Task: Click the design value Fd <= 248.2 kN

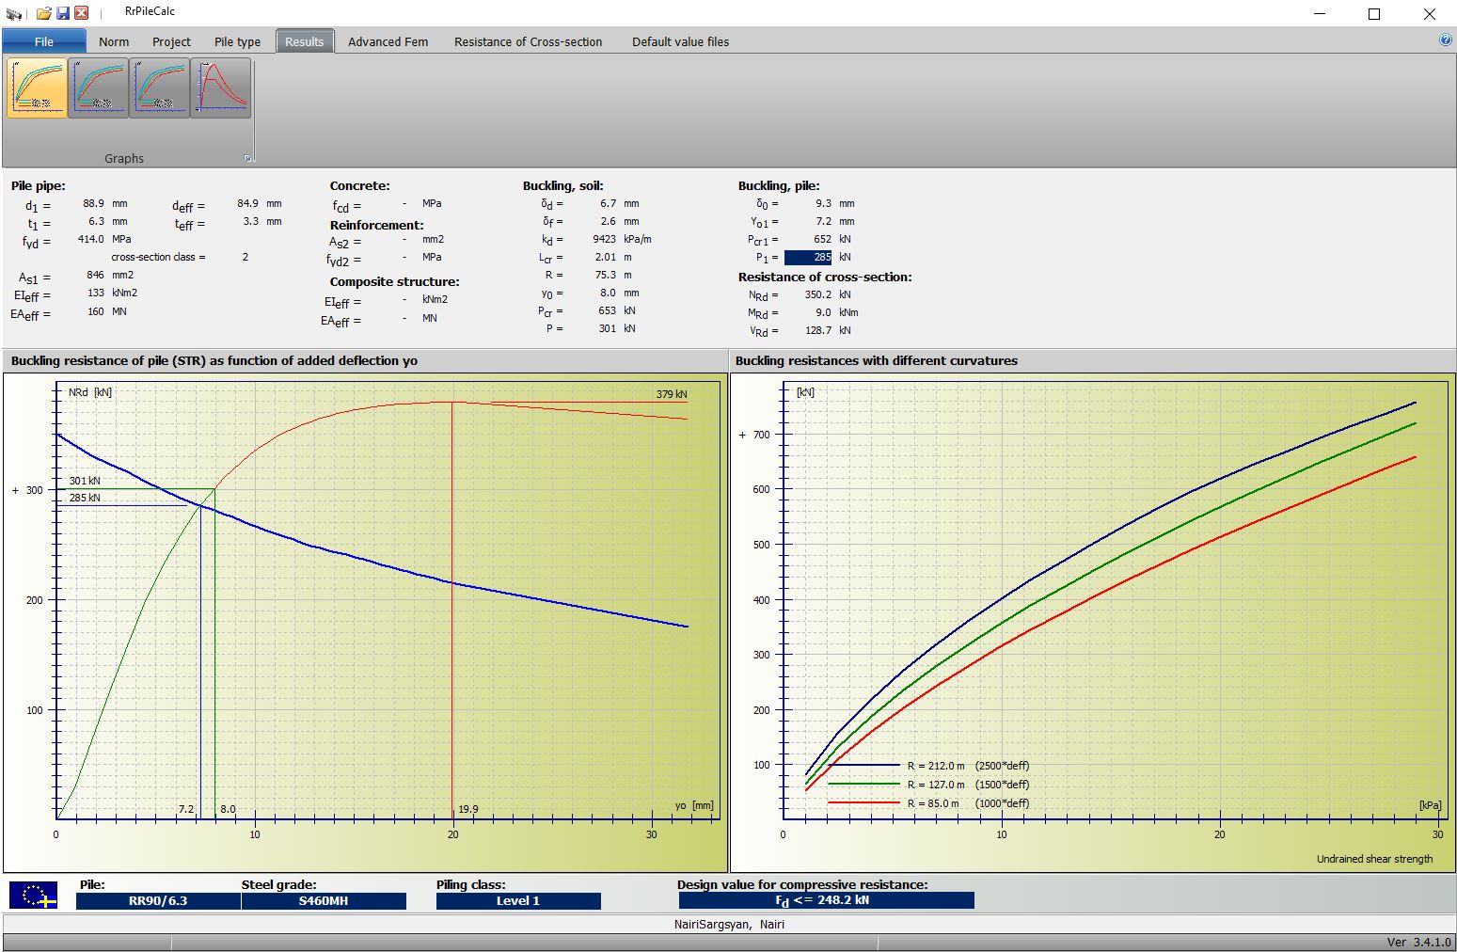Action: point(825,900)
